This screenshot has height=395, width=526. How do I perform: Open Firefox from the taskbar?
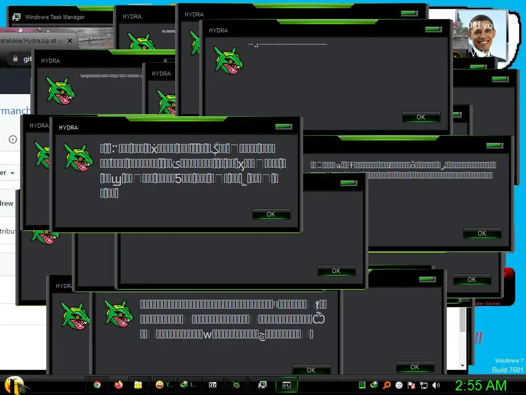point(119,385)
